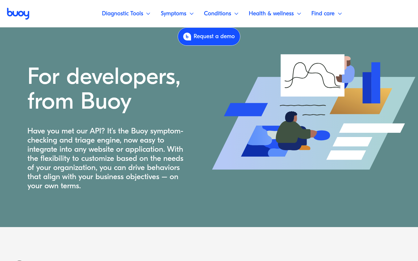Expand the chevron next to Find care
The width and height of the screenshot is (418, 261).
coord(340,14)
